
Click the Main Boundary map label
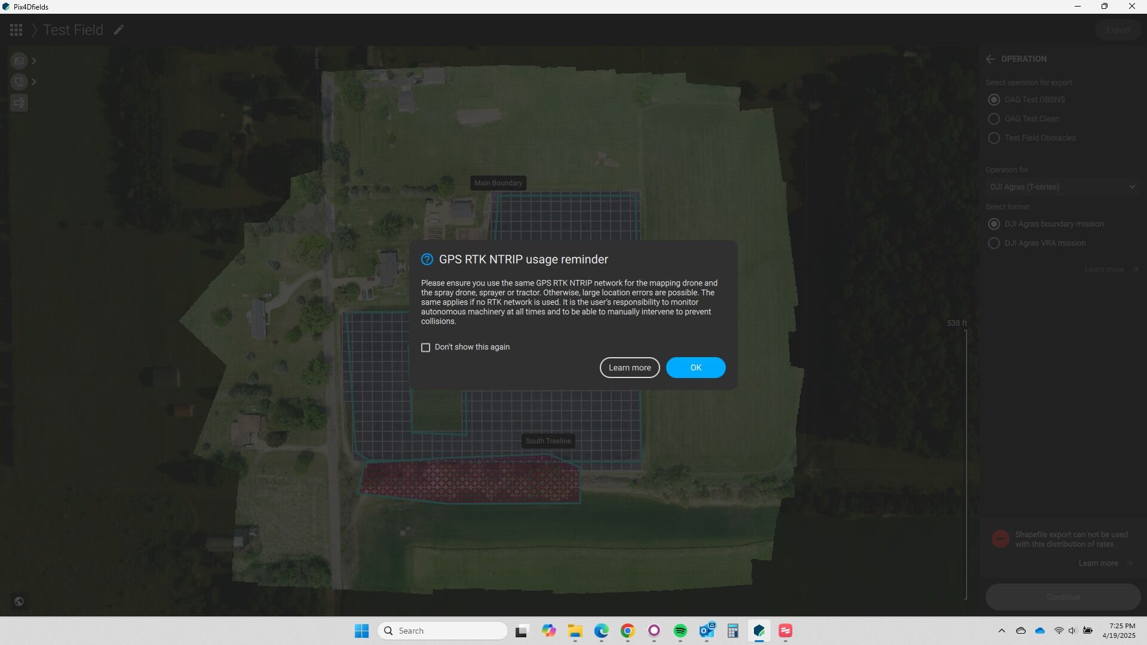(498, 183)
